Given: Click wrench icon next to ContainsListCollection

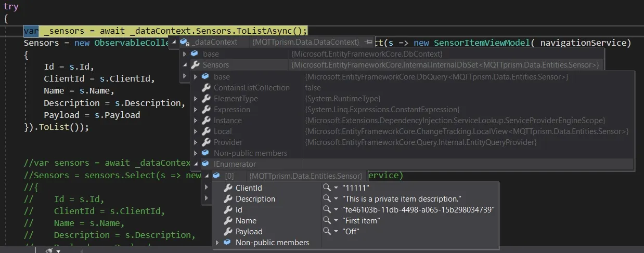Looking at the screenshot, I should tap(206, 88).
